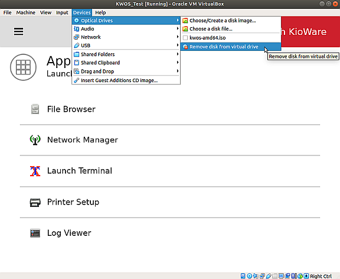340x279 pixels.
Task: Open the View menu
Action: (45, 12)
